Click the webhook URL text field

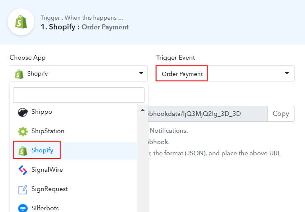[208, 114]
